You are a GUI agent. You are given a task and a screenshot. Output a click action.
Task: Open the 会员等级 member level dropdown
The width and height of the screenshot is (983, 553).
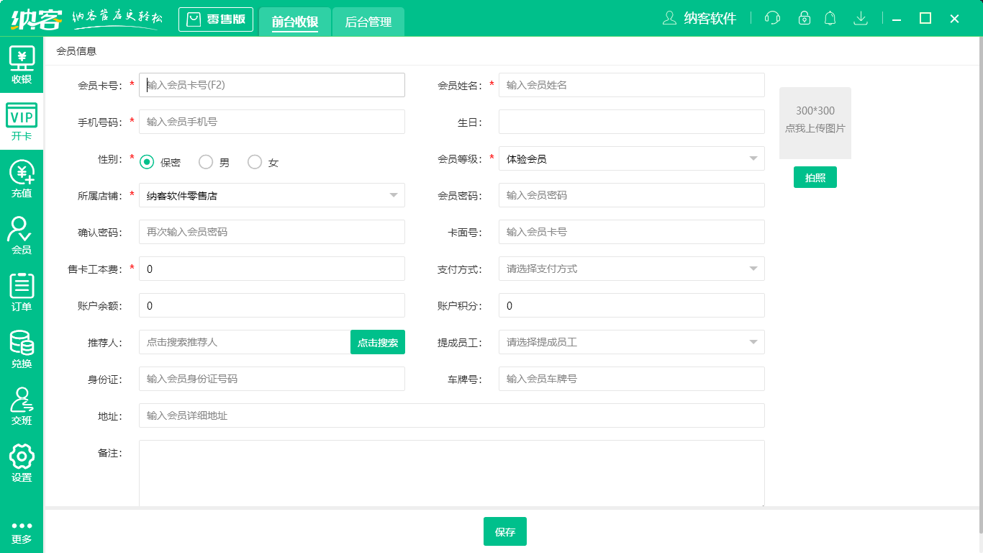click(x=753, y=158)
